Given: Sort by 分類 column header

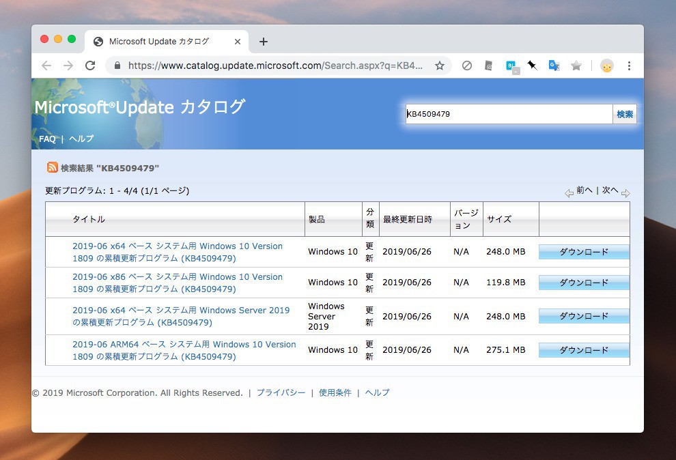Looking at the screenshot, I should point(370,218).
